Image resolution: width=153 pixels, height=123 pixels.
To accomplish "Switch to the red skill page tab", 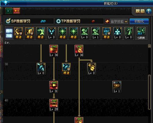I will (17, 11).
